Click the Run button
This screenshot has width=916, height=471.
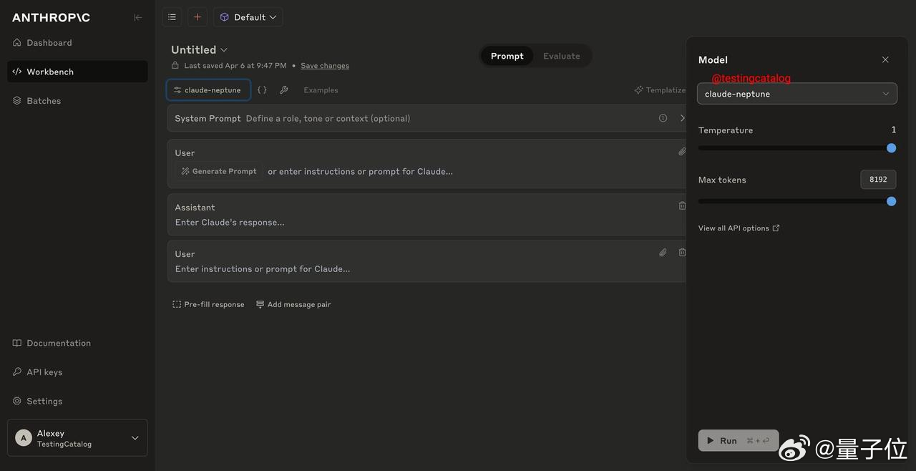pyautogui.click(x=739, y=440)
